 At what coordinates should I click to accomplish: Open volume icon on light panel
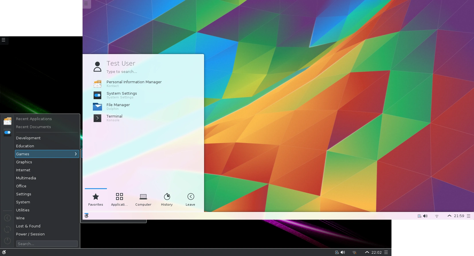click(425, 216)
